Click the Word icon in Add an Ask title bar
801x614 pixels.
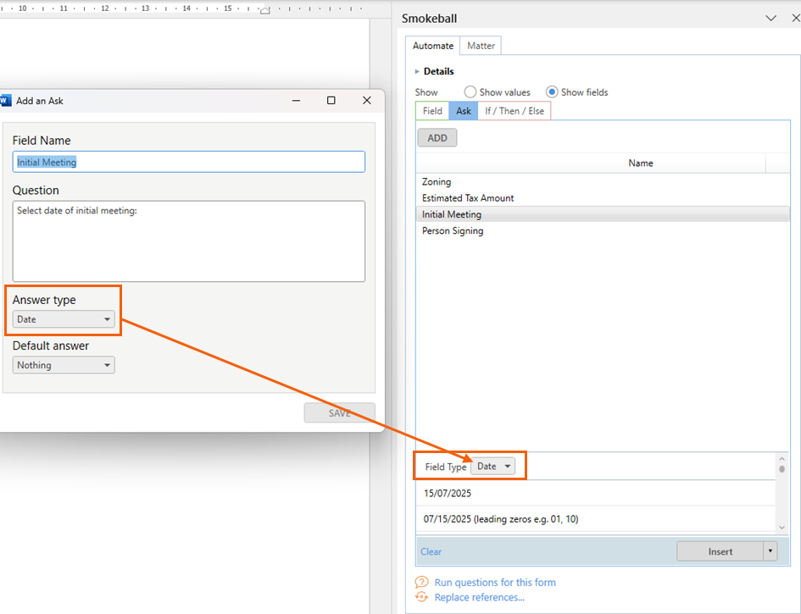pyautogui.click(x=5, y=100)
